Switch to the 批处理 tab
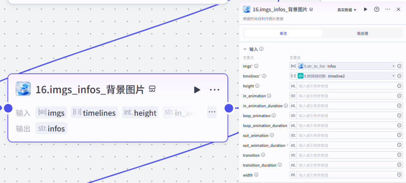 click(x=362, y=33)
